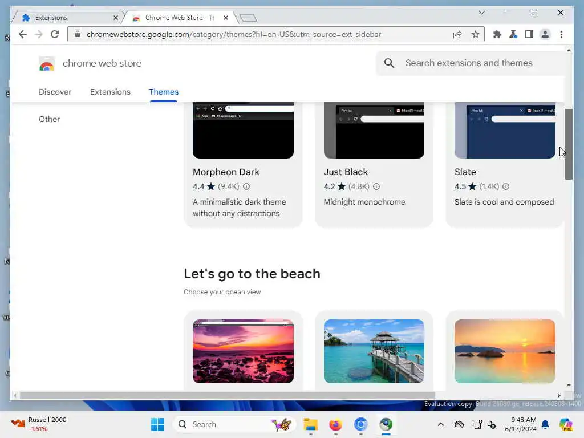Click the Slate theme title

tap(465, 172)
